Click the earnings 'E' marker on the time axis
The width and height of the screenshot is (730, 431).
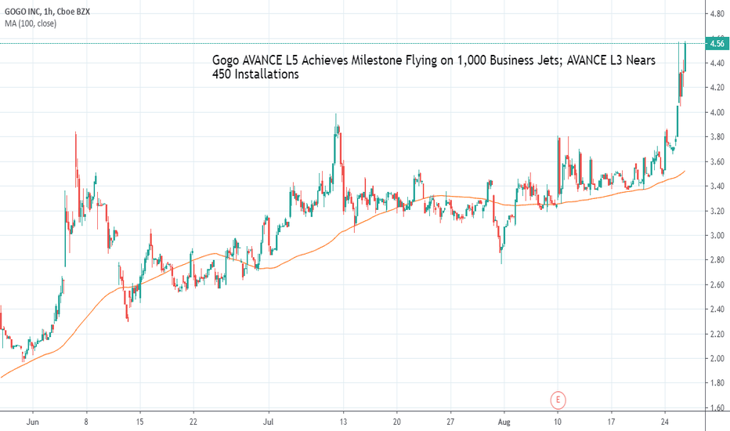click(x=558, y=400)
